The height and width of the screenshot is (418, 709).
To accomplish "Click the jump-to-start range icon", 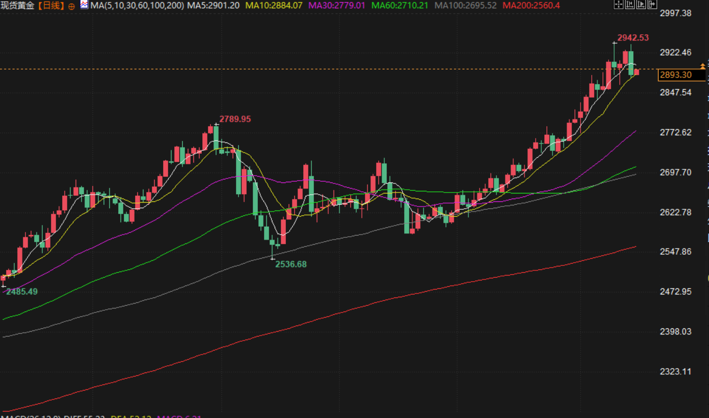I will tap(630, 4).
